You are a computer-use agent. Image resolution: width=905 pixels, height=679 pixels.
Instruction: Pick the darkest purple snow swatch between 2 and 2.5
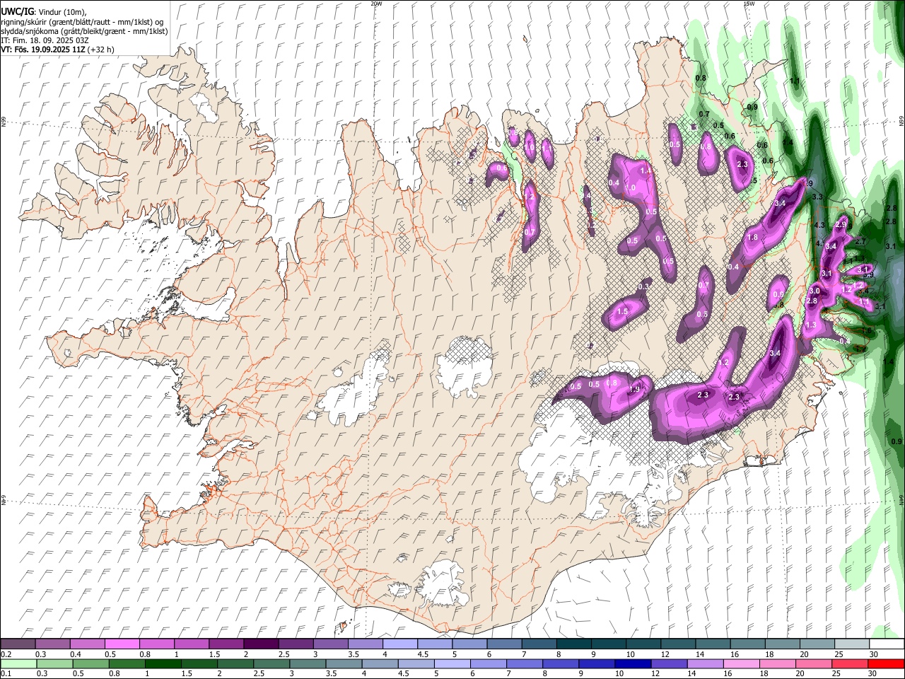pos(261,644)
